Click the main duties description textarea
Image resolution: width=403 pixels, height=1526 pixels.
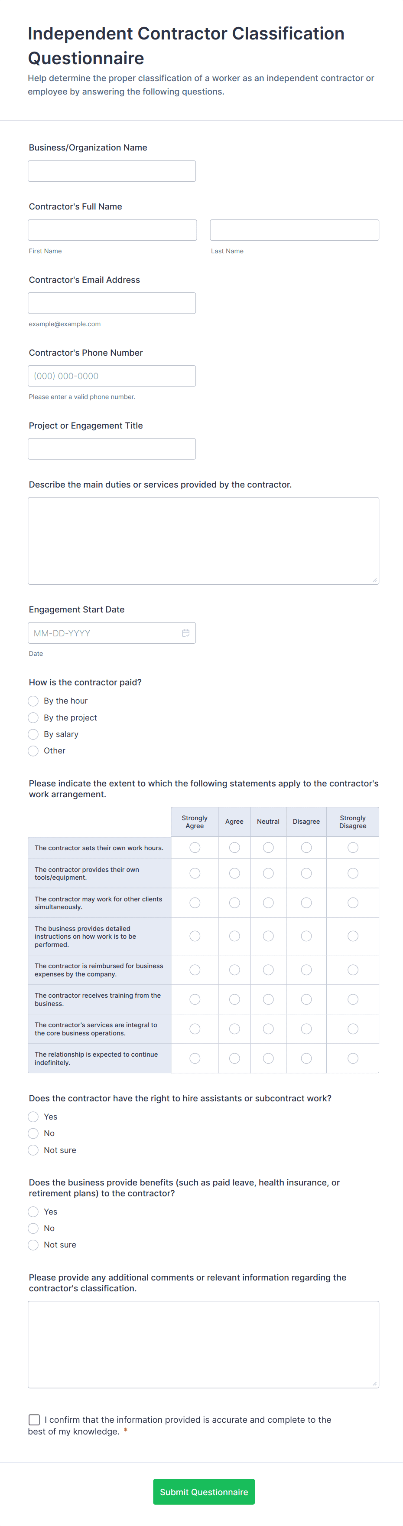(203, 541)
